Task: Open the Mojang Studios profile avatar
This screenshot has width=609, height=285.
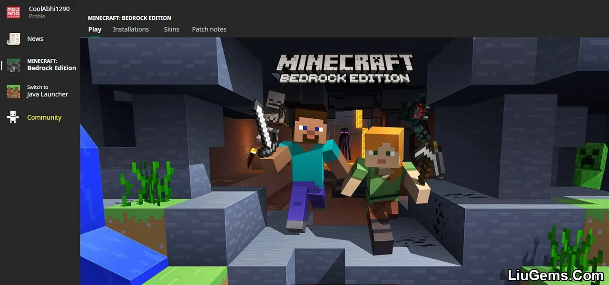Action: [x=13, y=12]
